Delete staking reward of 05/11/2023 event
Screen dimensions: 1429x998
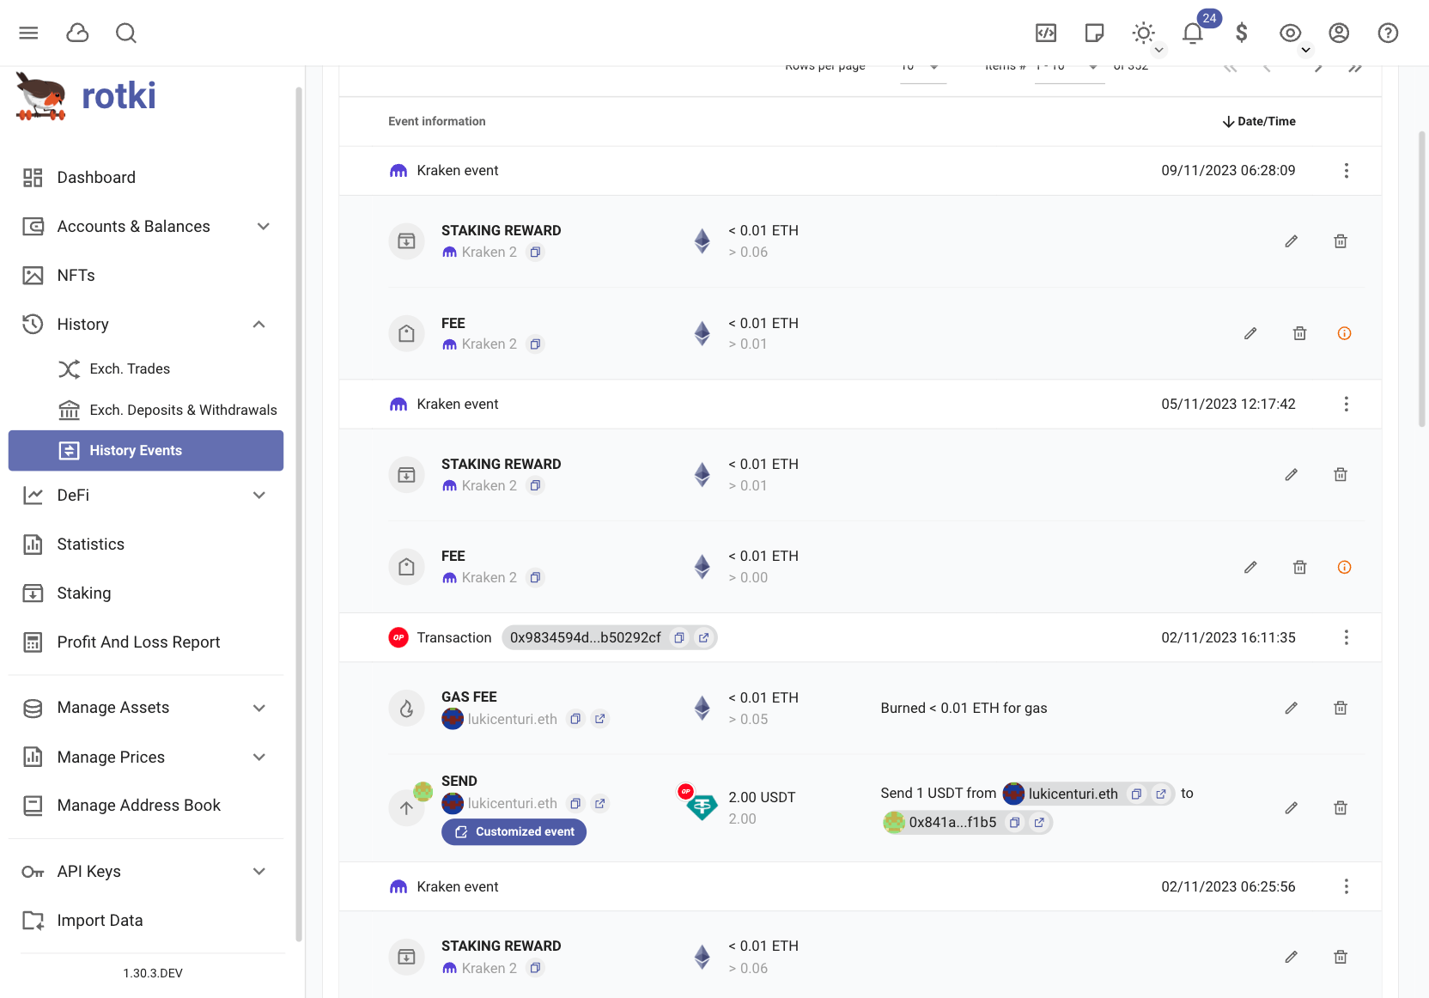1341,475
